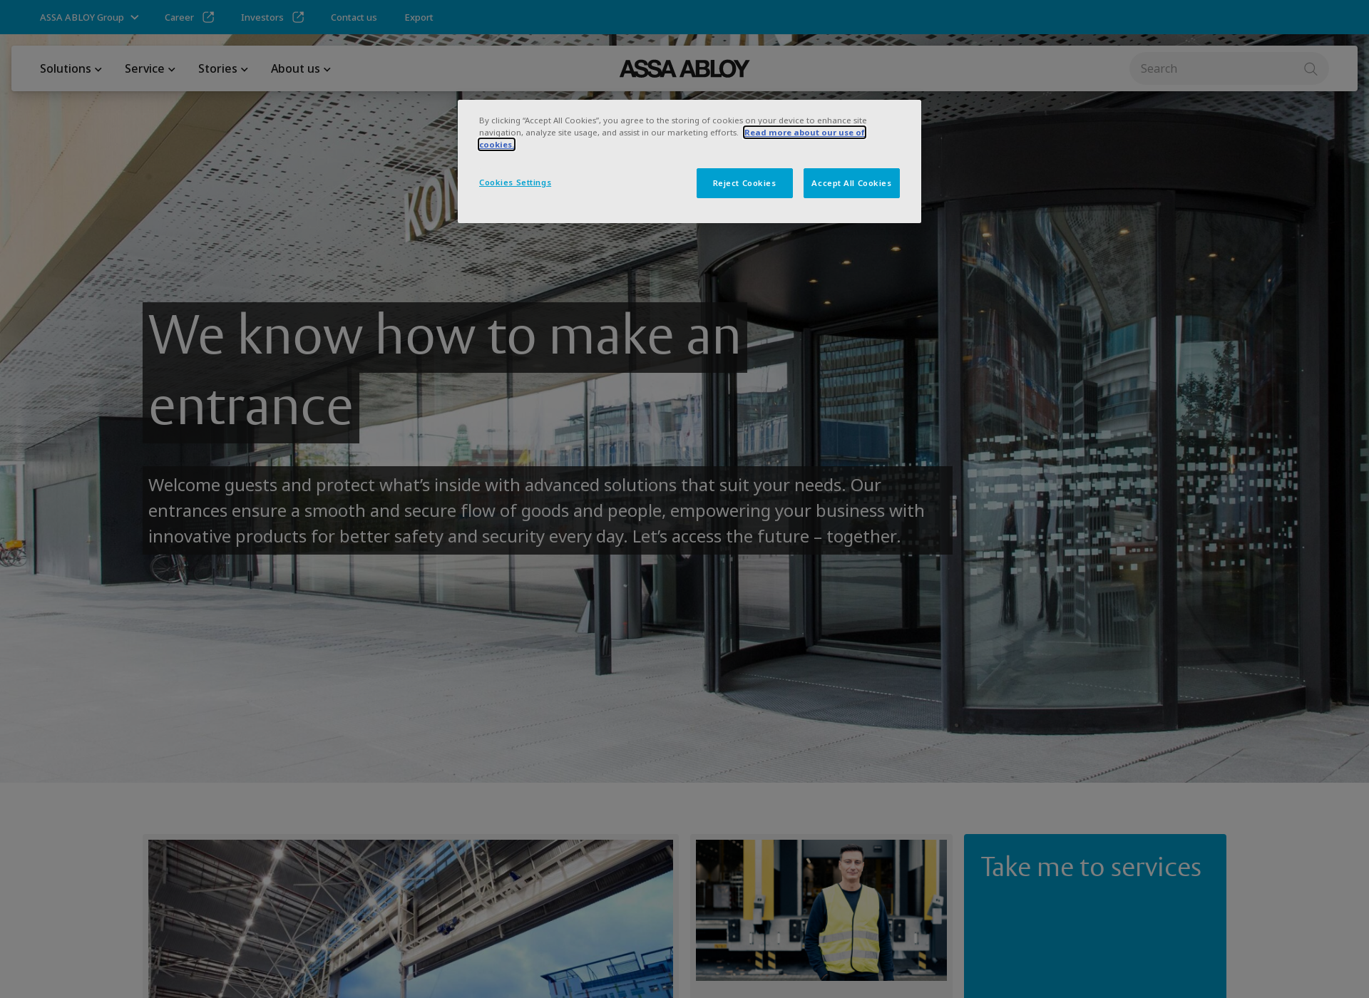The width and height of the screenshot is (1369, 998).
Task: Click the Export navigation link
Action: (419, 17)
